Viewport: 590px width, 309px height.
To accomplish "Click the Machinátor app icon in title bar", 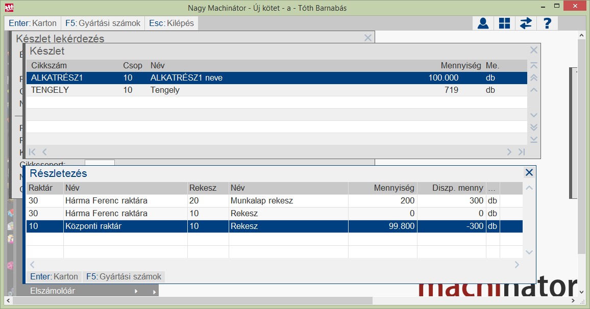I will 9,8.
